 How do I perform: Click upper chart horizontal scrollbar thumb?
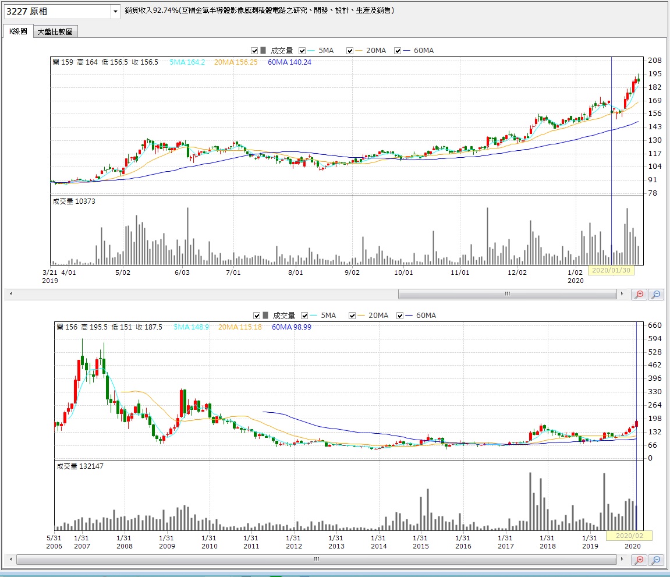tap(507, 293)
